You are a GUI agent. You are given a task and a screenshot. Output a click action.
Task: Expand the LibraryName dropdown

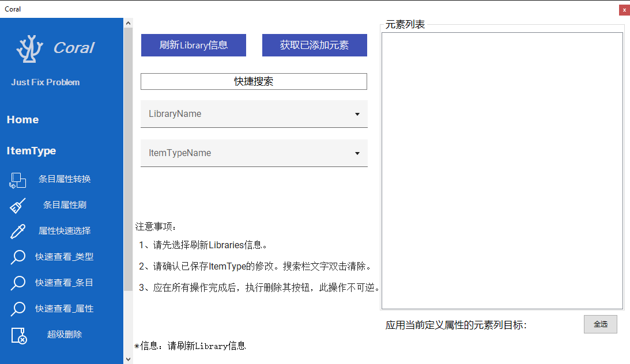(x=357, y=114)
